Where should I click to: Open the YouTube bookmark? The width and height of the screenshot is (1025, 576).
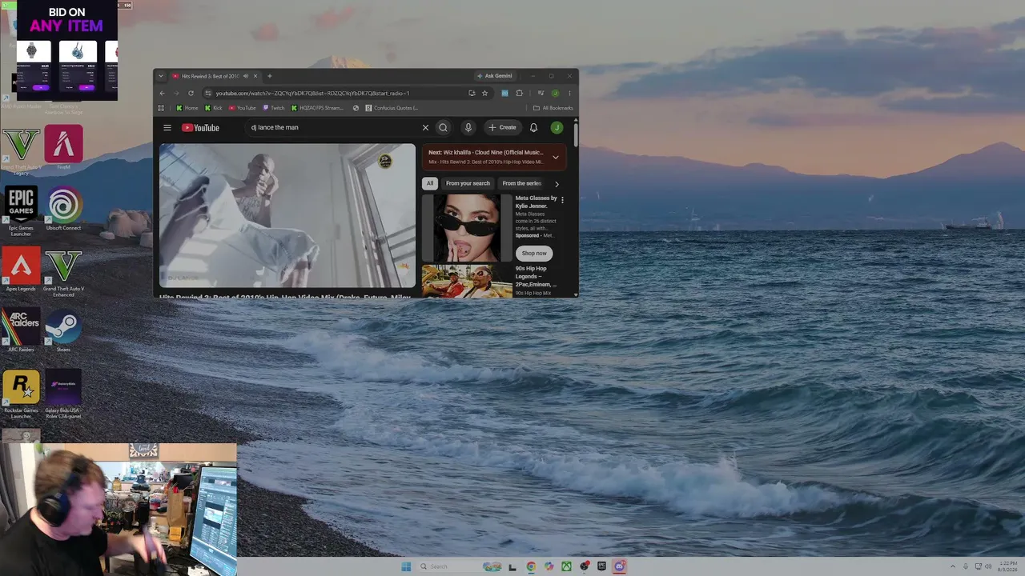pos(242,108)
